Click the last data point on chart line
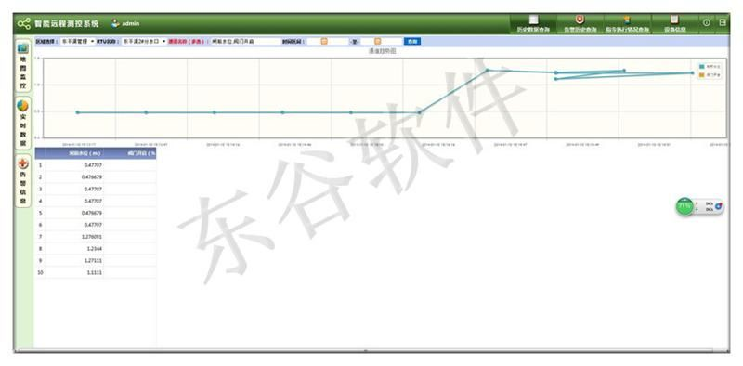 tap(692, 73)
